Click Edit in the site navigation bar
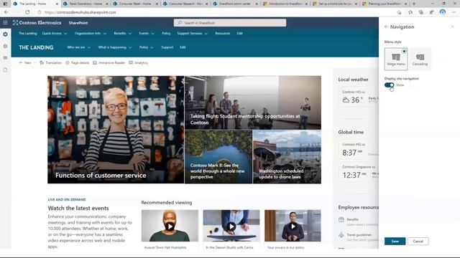460x258 pixels. coord(183,47)
